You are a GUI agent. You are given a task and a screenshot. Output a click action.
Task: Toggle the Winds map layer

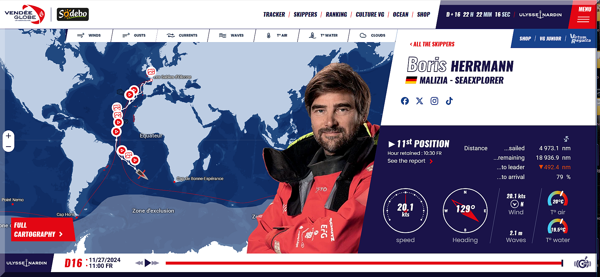(x=89, y=35)
